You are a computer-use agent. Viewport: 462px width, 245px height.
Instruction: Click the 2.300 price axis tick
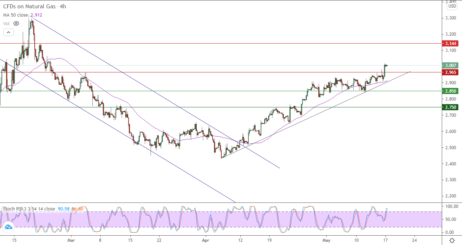tap(451, 179)
